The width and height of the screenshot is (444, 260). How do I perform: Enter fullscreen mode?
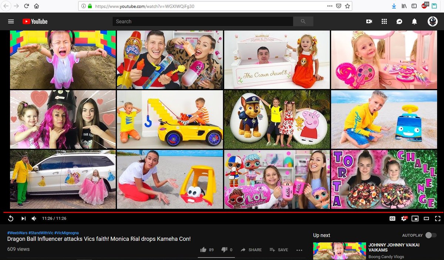point(437,219)
